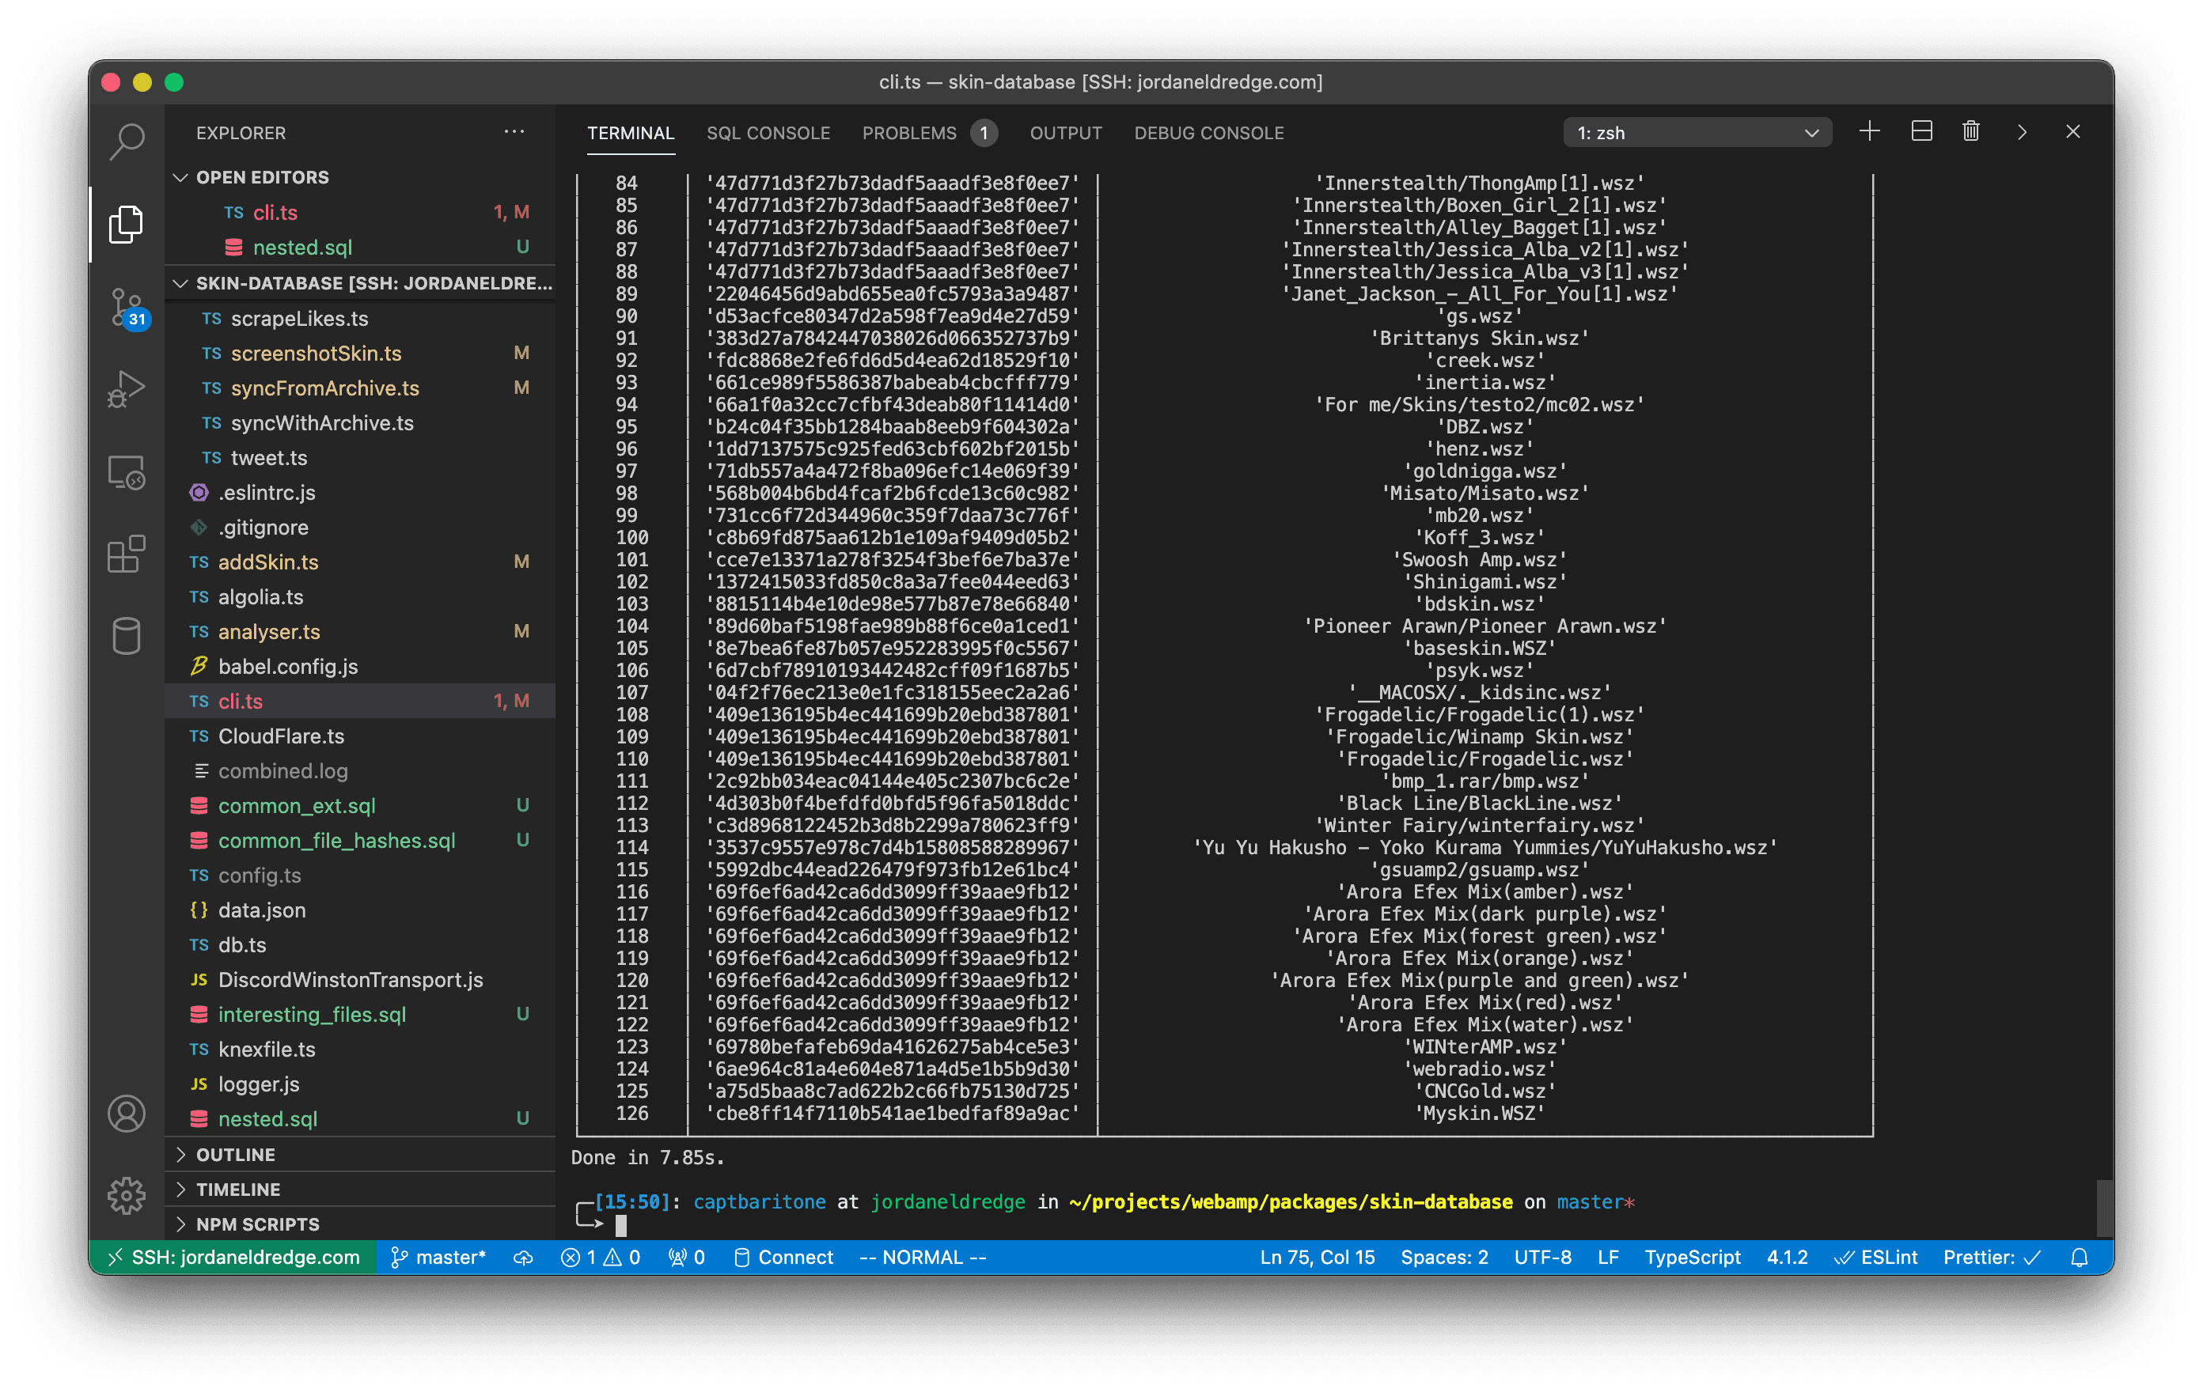Open the Search view in the activity bar

(x=127, y=142)
